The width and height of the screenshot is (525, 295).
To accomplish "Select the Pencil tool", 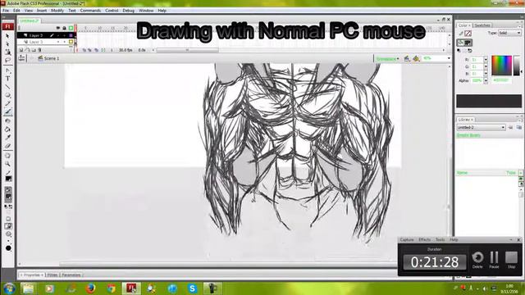I will (x=7, y=104).
